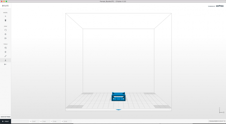The image size is (226, 124).
Task: Click the X dimension field
Action: [x=46, y=122]
